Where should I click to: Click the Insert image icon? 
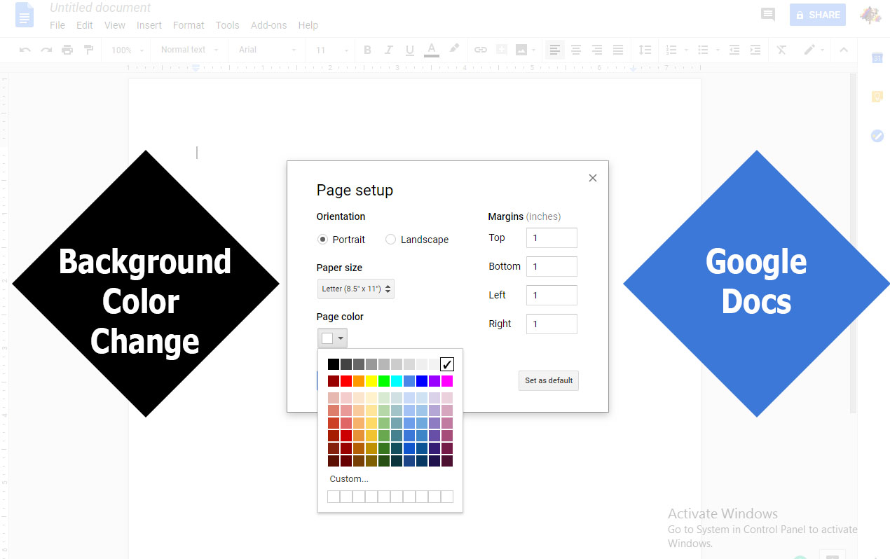pyautogui.click(x=521, y=50)
